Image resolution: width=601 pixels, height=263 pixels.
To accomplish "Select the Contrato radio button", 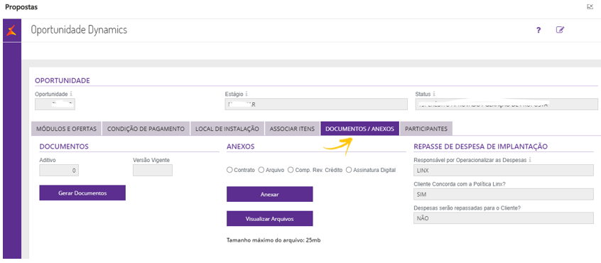I will 229,170.
